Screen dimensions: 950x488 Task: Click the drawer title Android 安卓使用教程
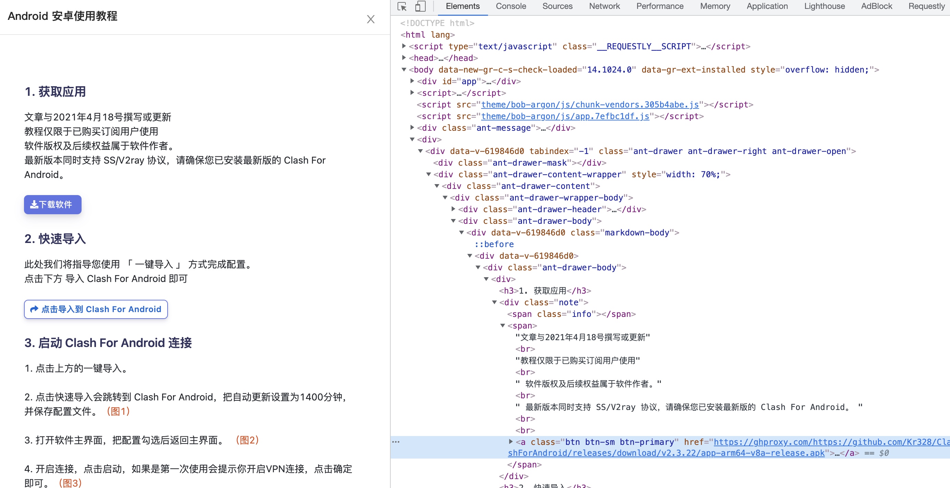[x=63, y=16]
